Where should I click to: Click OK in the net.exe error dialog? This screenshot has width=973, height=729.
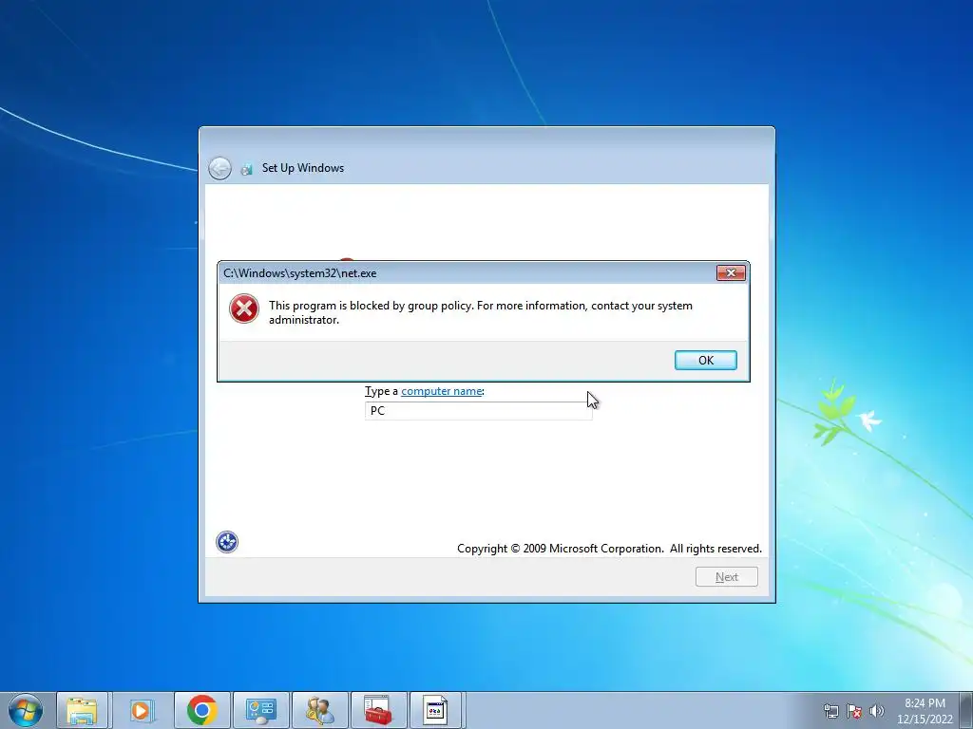pos(706,360)
